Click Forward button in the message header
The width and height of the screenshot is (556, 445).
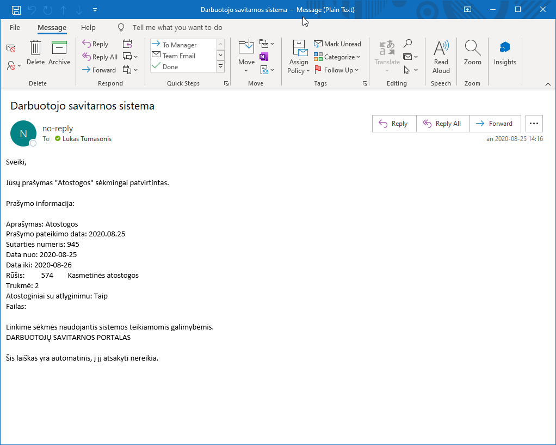click(495, 124)
